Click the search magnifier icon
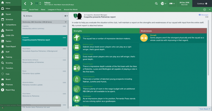The width and height of the screenshot is (212, 111). 156,3
